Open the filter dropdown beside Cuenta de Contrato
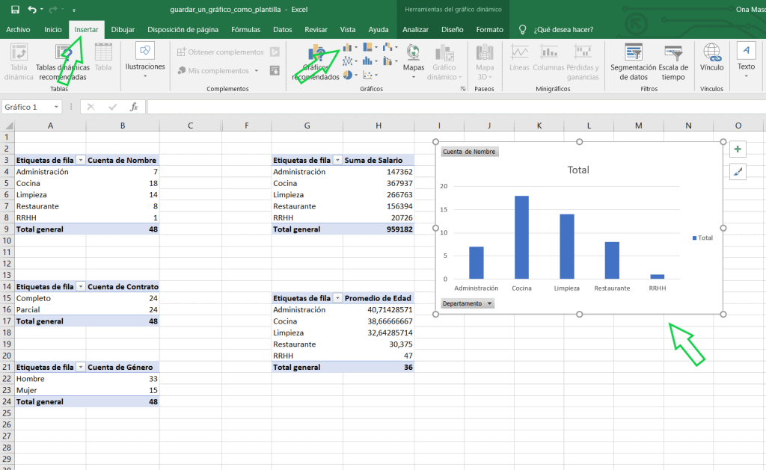 point(81,286)
